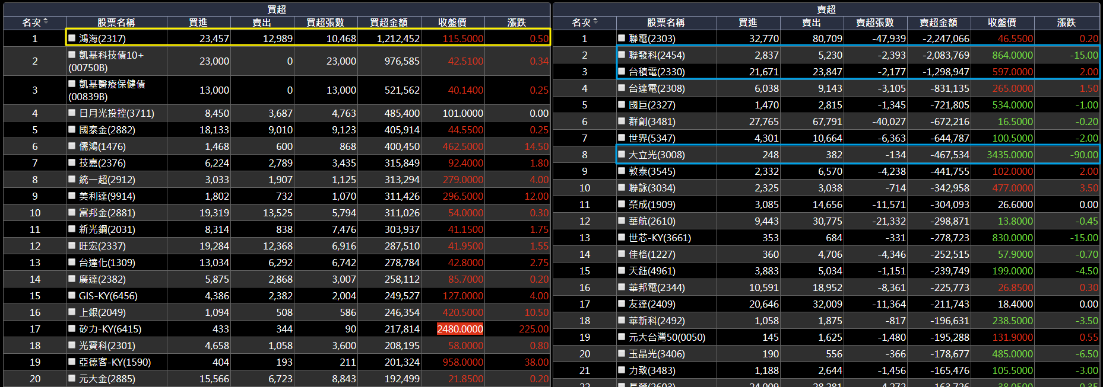Open stock 光寶科(2301)
1103x387 pixels.
[x=107, y=346]
